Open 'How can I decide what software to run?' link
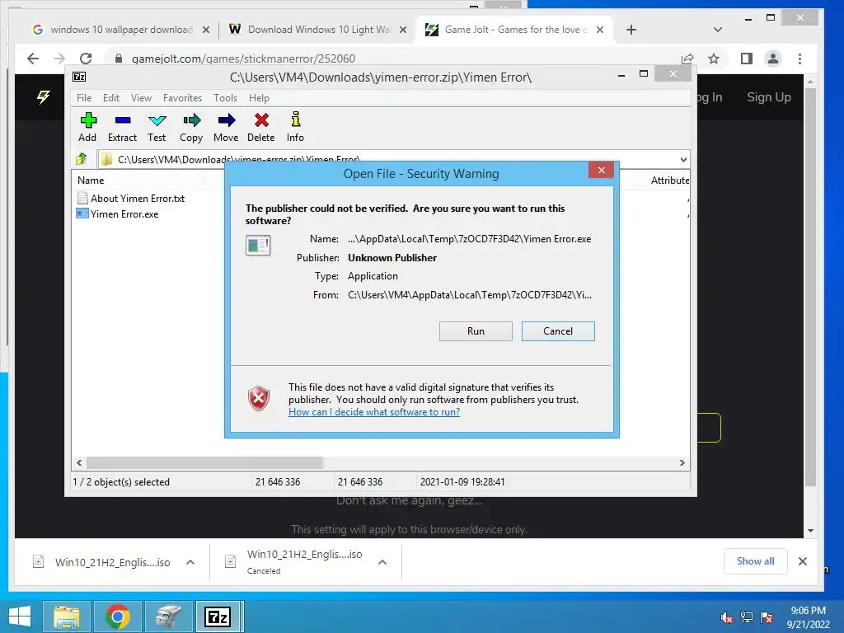This screenshot has width=844, height=633. coord(374,412)
